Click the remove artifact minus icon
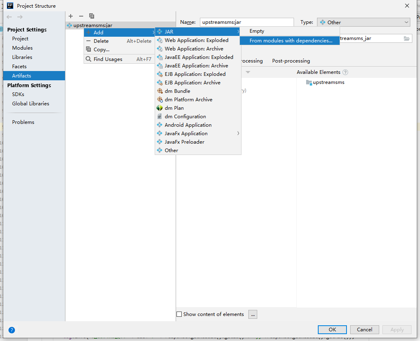Image resolution: width=420 pixels, height=341 pixels. pyautogui.click(x=81, y=16)
